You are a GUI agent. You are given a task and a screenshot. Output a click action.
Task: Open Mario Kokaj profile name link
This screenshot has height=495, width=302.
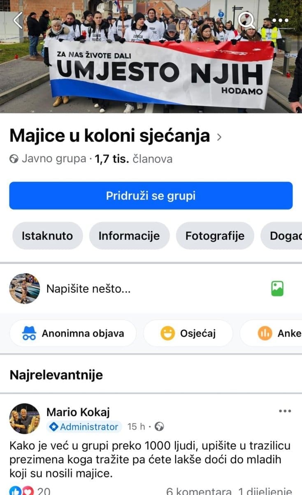pyautogui.click(x=78, y=412)
